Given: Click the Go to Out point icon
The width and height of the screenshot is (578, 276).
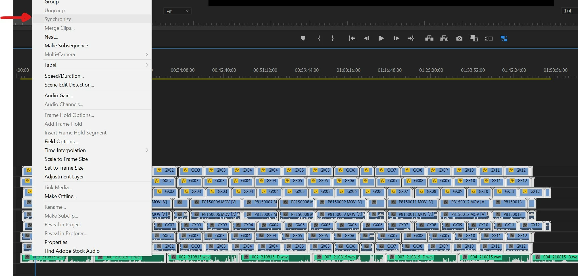Looking at the screenshot, I should click(411, 38).
